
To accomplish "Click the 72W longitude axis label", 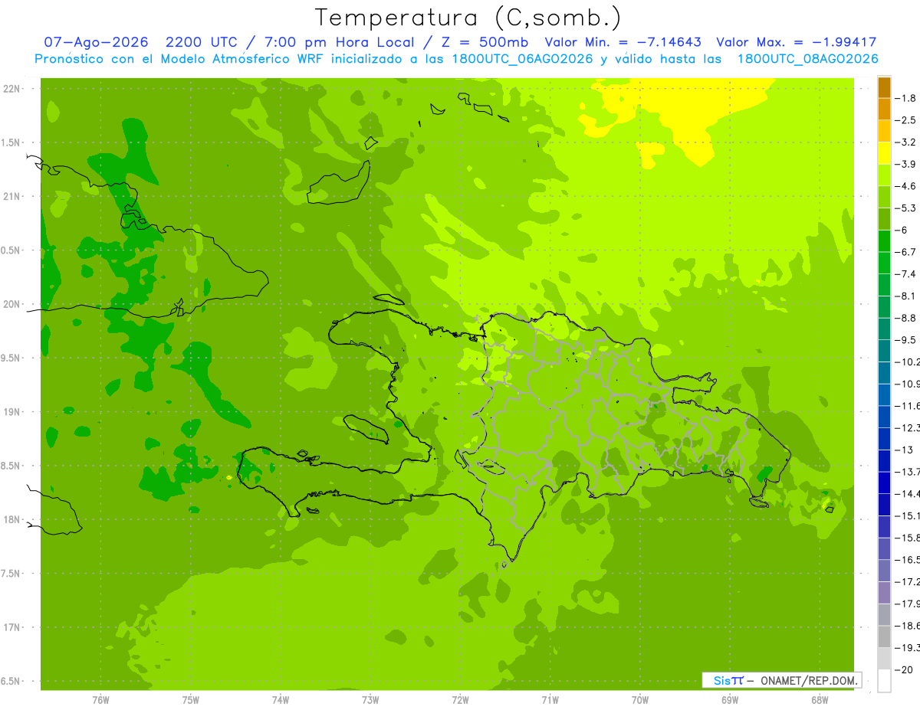I will click(x=460, y=700).
